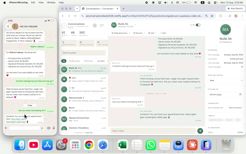Open Pipeline Status dropdown showing New

point(225,80)
